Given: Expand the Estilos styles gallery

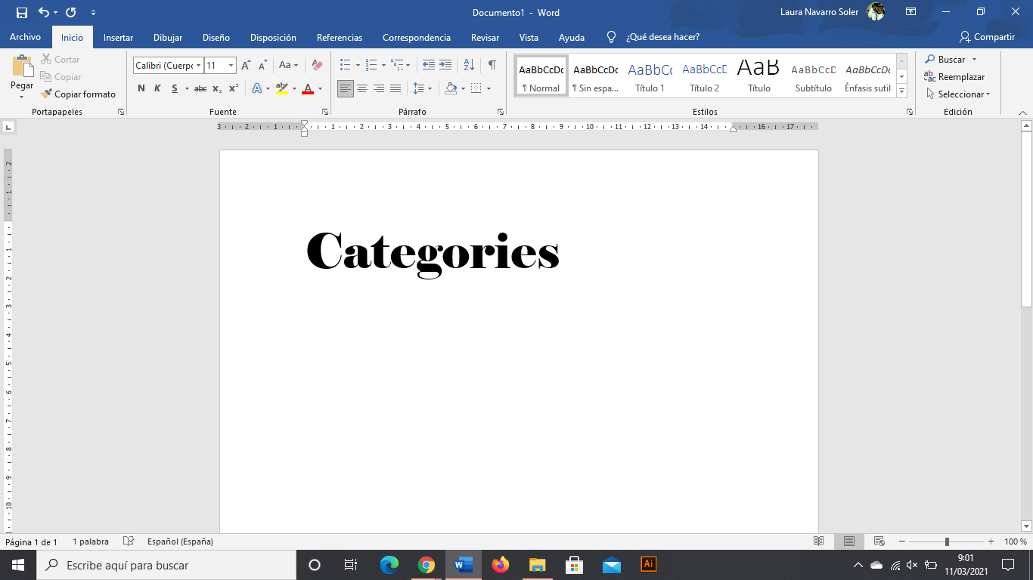Looking at the screenshot, I should click(902, 91).
